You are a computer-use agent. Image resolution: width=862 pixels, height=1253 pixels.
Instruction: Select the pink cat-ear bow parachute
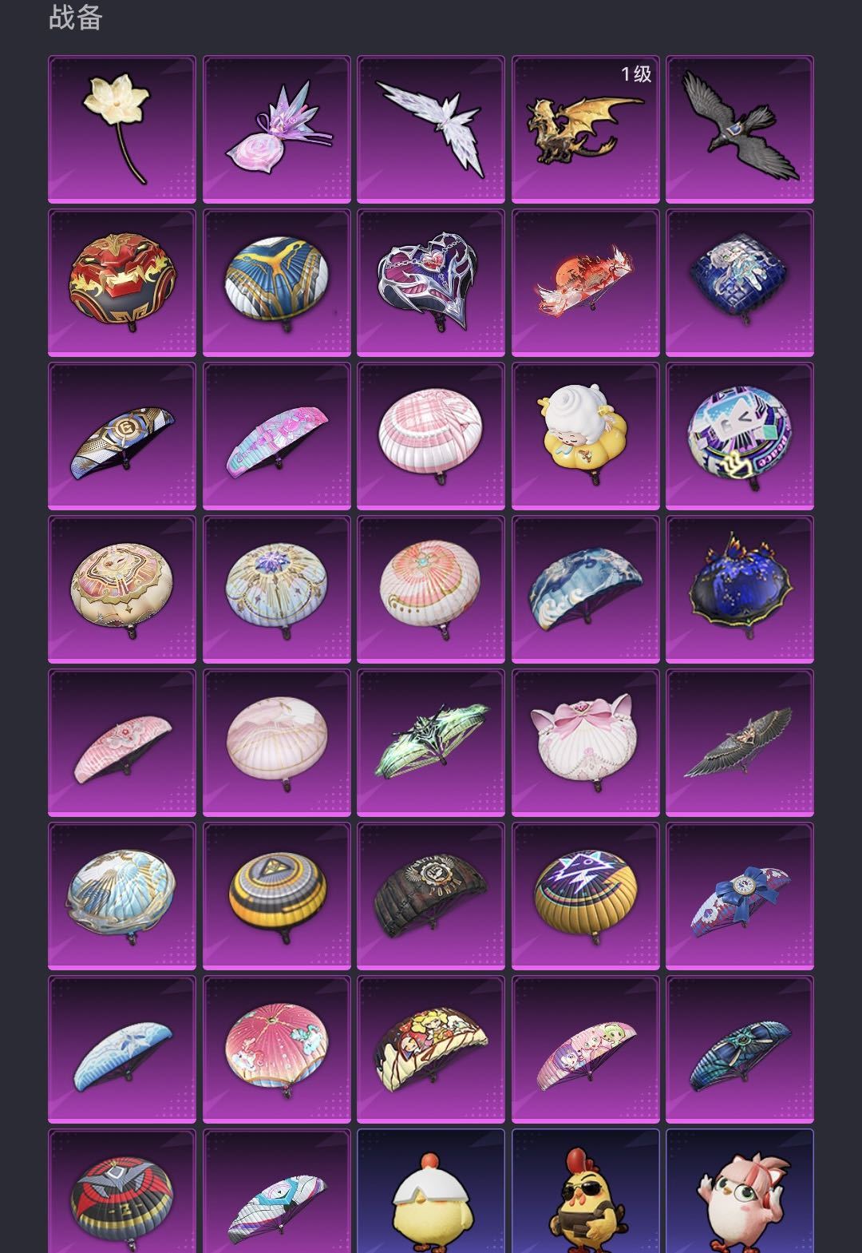pyautogui.click(x=586, y=743)
